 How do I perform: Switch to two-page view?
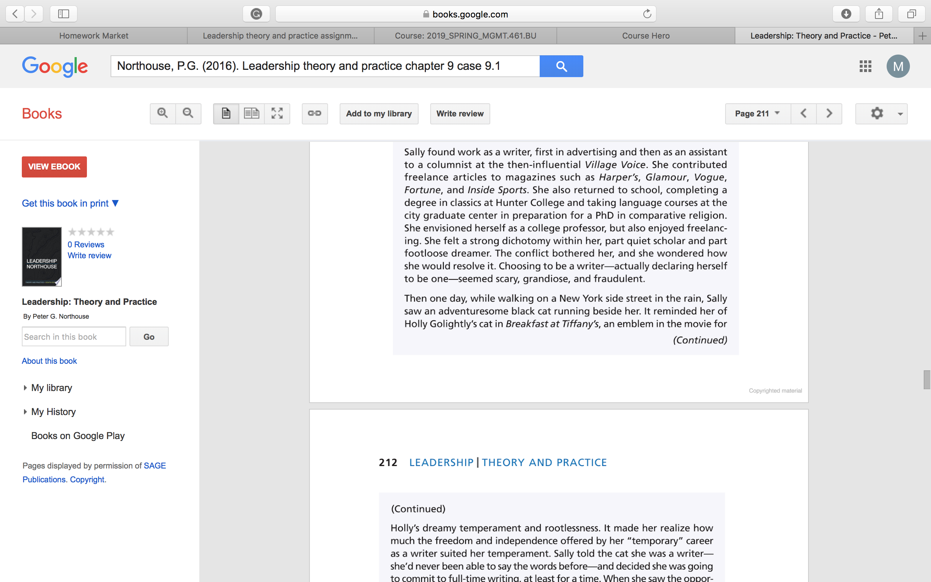(252, 113)
